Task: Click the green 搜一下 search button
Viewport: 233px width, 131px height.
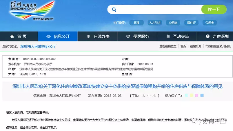Action: tap(214, 9)
